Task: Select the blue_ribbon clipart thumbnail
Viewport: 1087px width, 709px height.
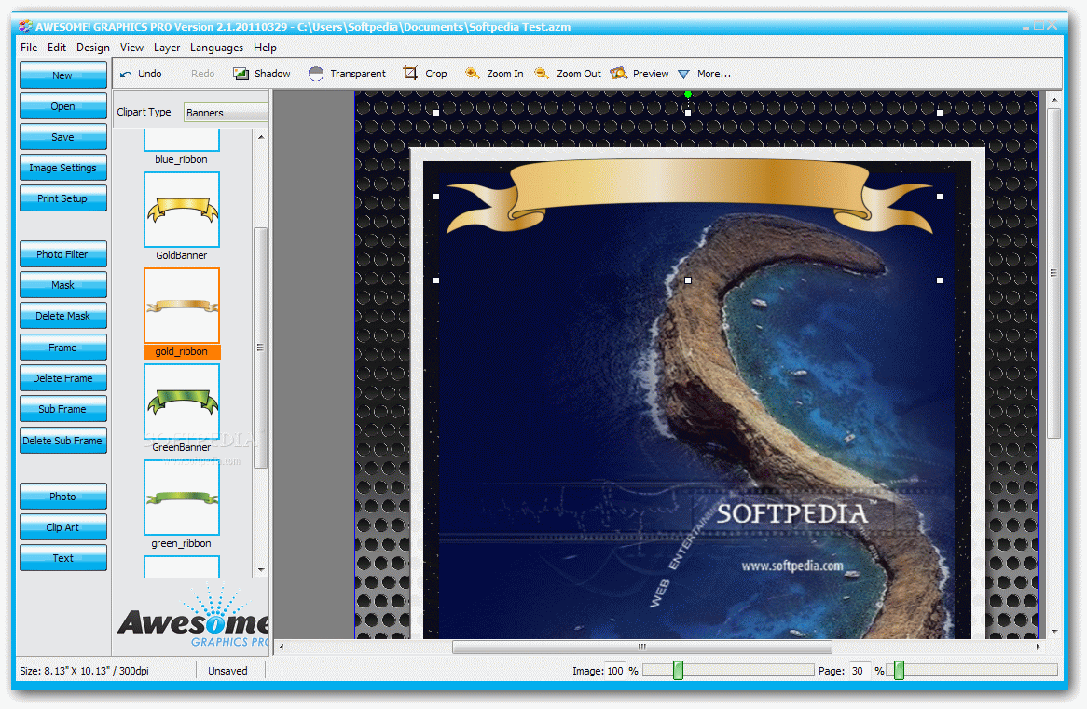Action: point(182,140)
